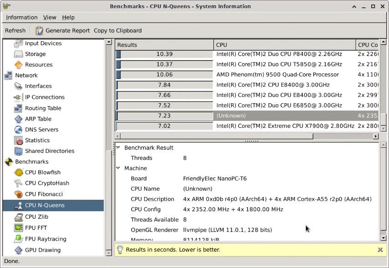Click the Routing Table icon
The height and width of the screenshot is (268, 389).
tap(19, 108)
